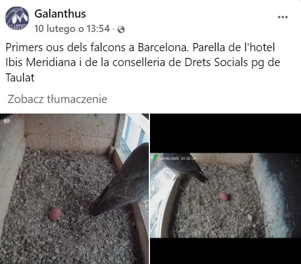Open the three-dot post options menu
Image resolution: width=301 pixels, height=264 pixels.
(x=283, y=17)
